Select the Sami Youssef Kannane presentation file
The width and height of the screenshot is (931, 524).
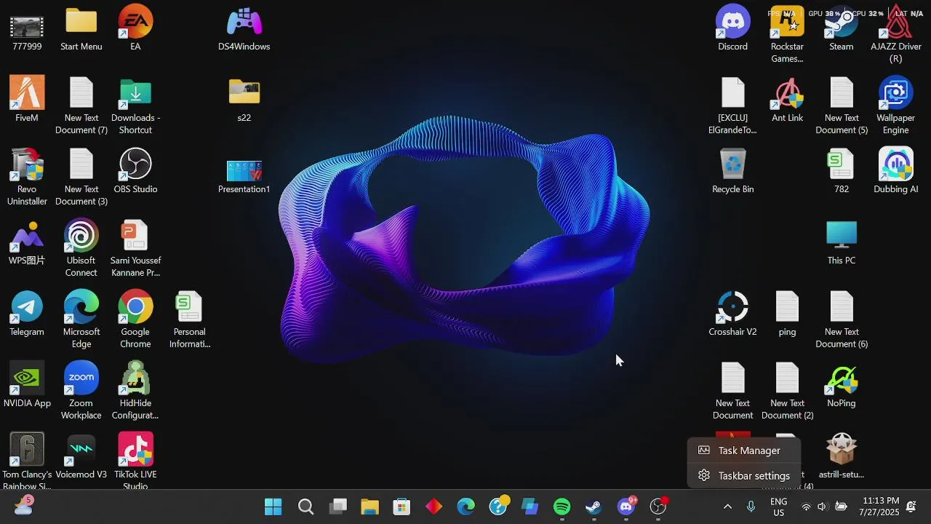(135, 248)
